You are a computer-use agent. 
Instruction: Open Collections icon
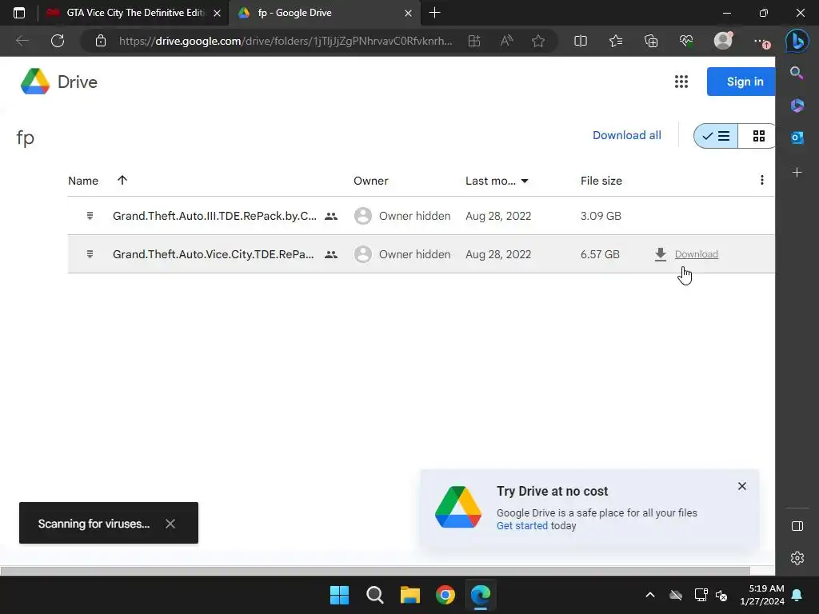click(651, 41)
